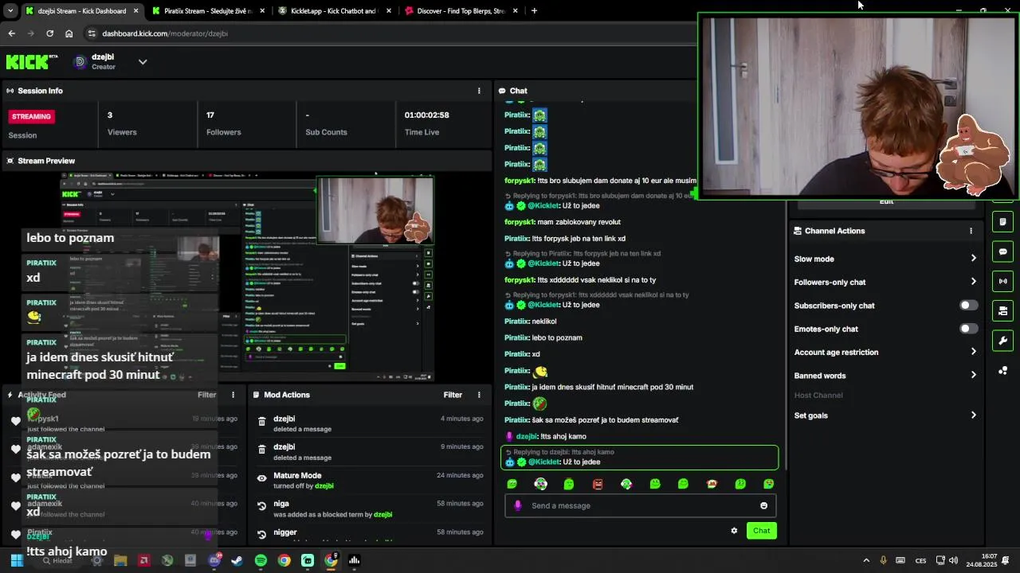Go back in browser history
Viewport: 1020px width, 573px height.
(11, 33)
